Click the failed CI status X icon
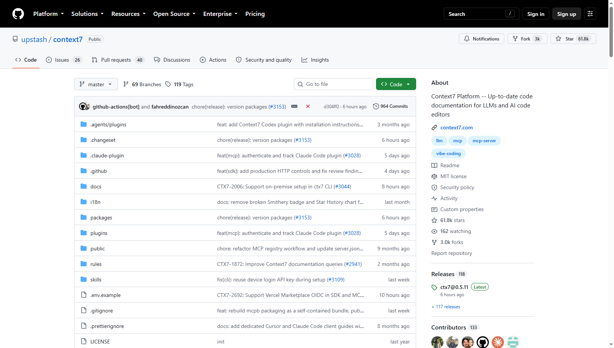This screenshot has width=614, height=348. tap(308, 106)
